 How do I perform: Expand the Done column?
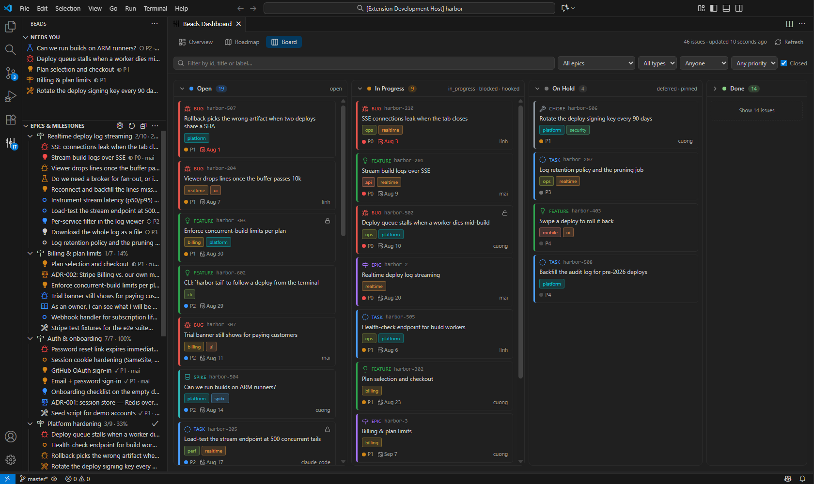click(x=715, y=89)
